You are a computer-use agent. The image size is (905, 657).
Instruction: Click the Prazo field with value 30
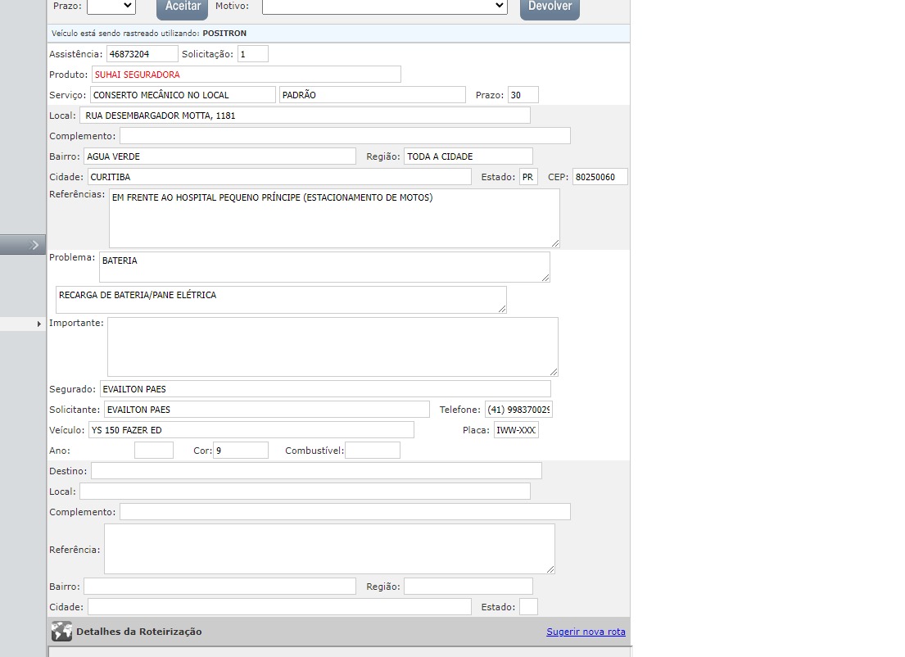click(523, 95)
